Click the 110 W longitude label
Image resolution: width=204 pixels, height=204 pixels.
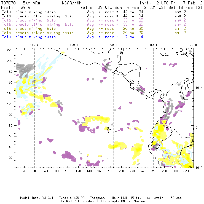(x=34, y=45)
